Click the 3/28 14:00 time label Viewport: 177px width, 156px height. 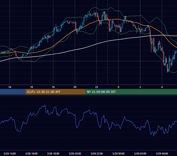click(10, 153)
